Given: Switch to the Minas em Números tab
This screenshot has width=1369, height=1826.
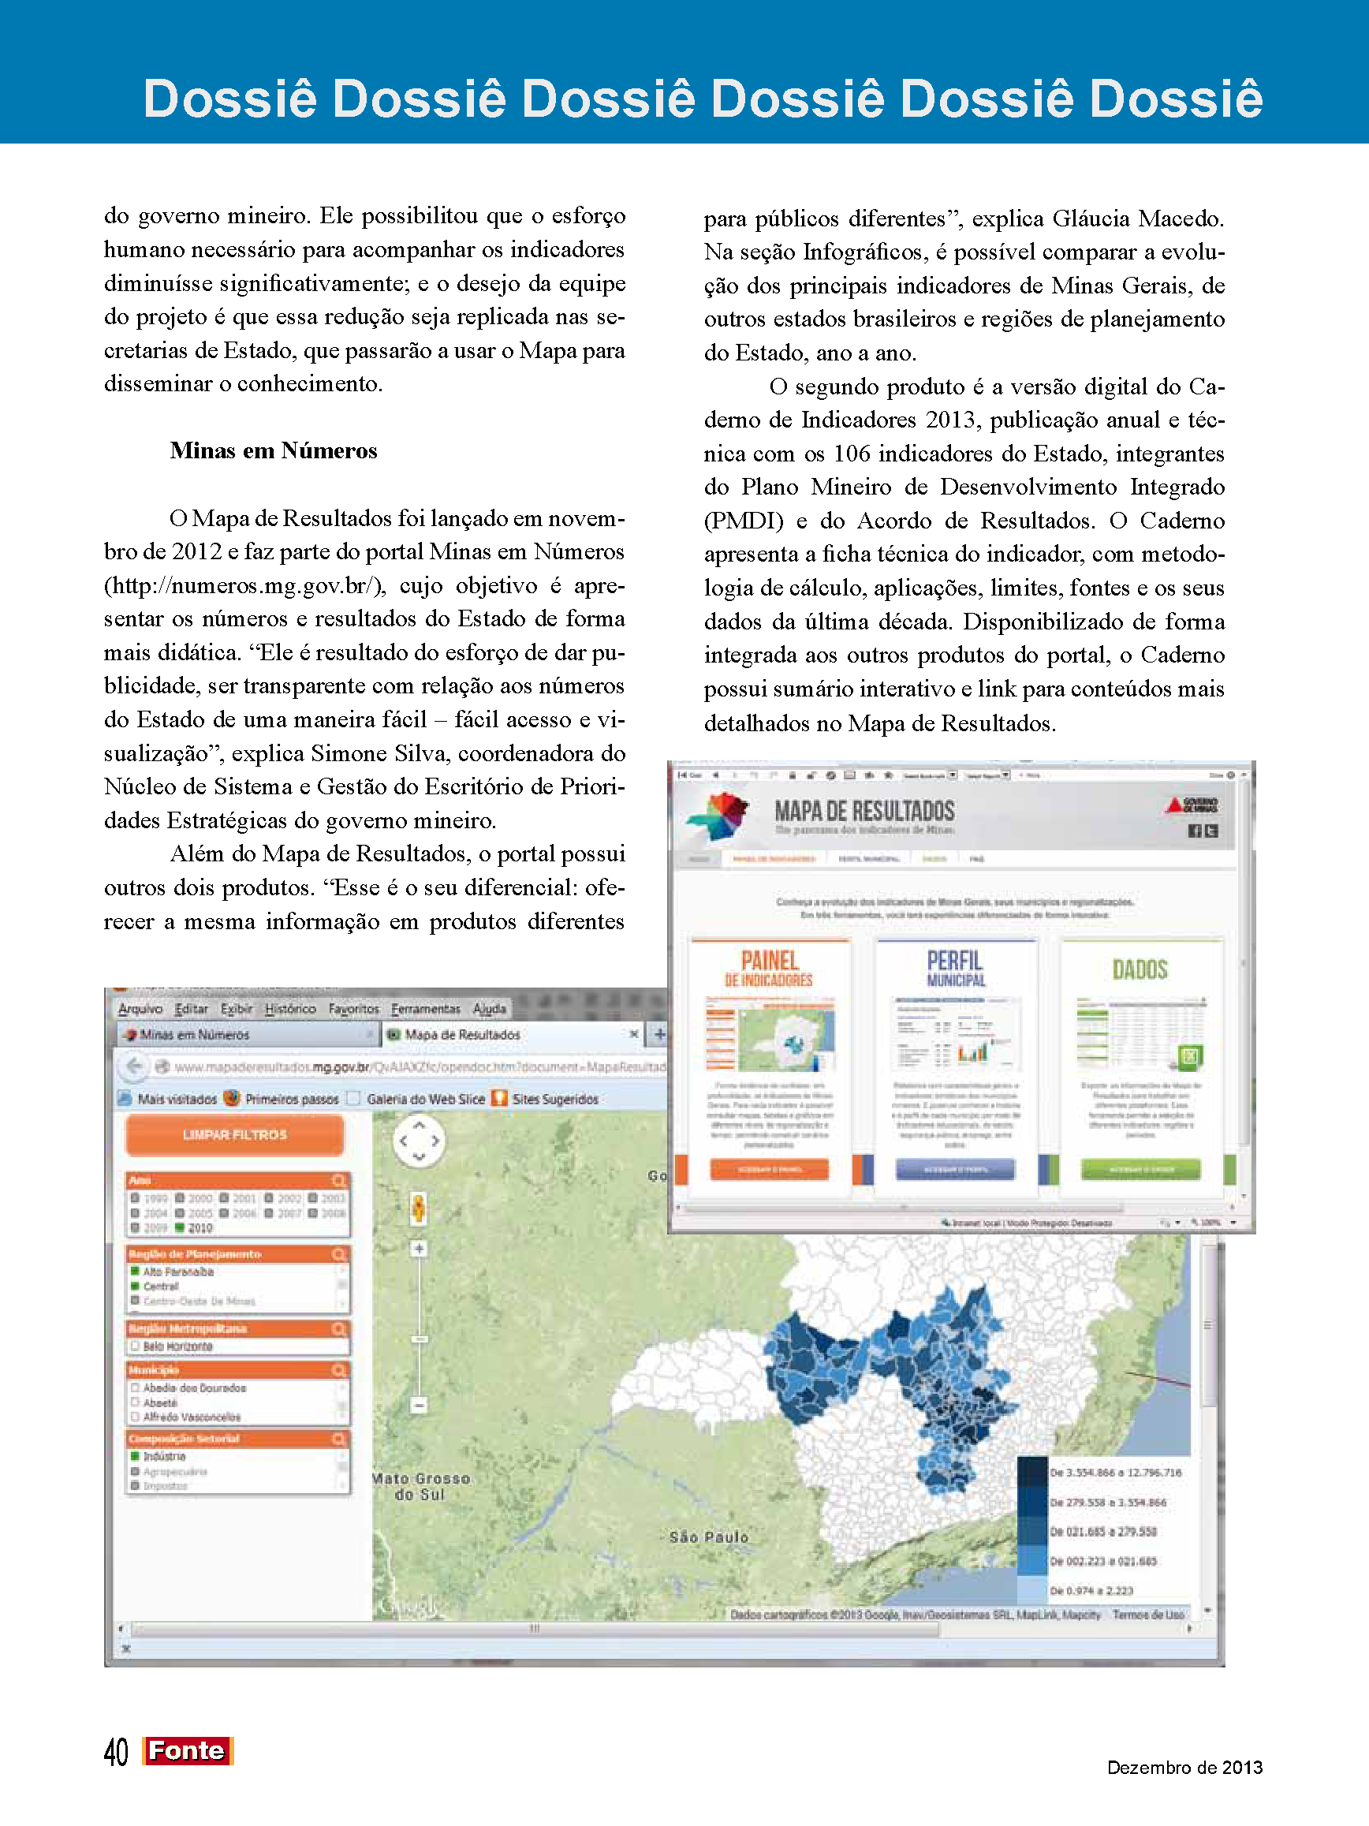Looking at the screenshot, I should [246, 1034].
